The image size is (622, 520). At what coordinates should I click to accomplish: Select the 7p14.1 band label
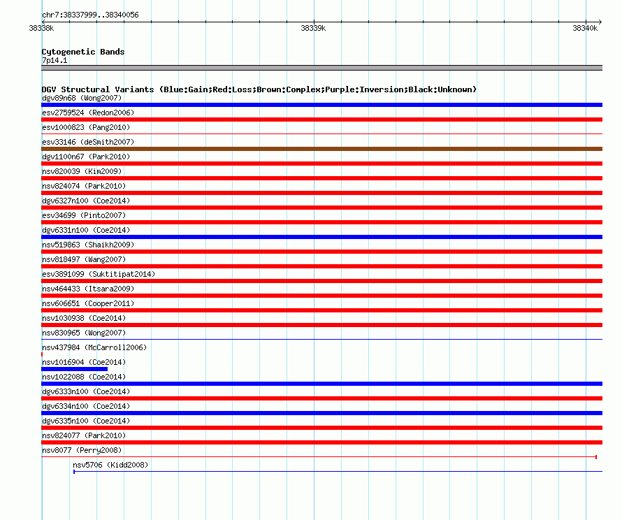click(x=55, y=60)
